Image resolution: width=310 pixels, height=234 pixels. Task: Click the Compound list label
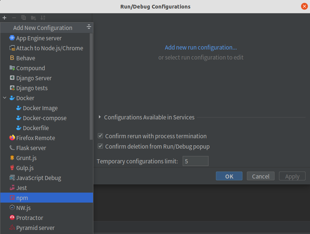click(x=31, y=68)
